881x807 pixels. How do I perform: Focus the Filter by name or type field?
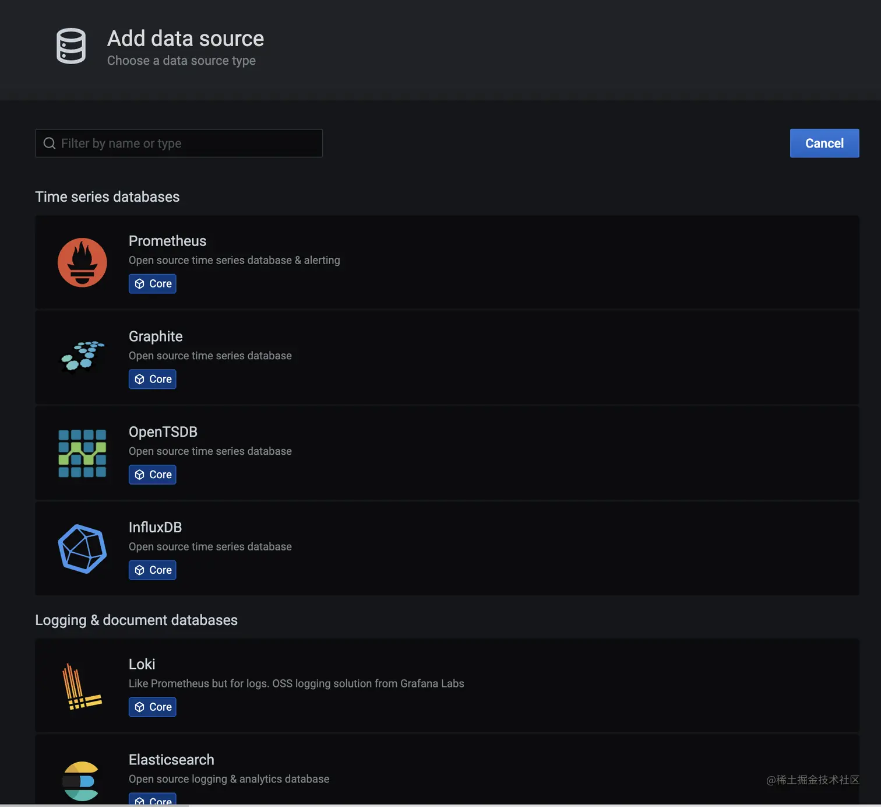coord(179,143)
